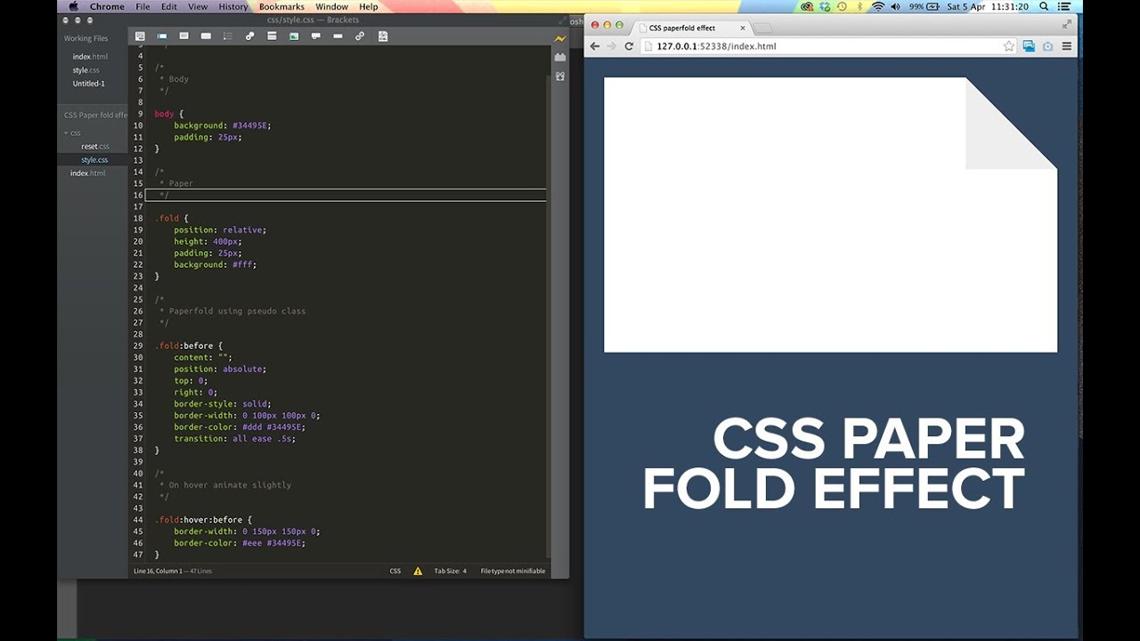
Task: Open the Chrome hamburger menu
Action: click(1066, 46)
